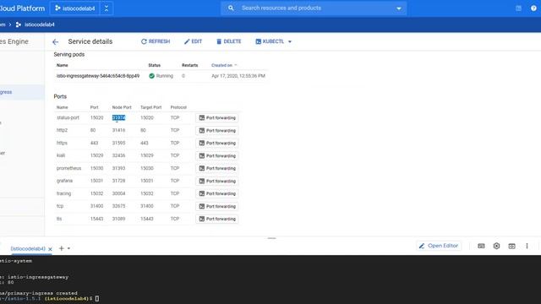Click the grafana port name

click(64, 181)
